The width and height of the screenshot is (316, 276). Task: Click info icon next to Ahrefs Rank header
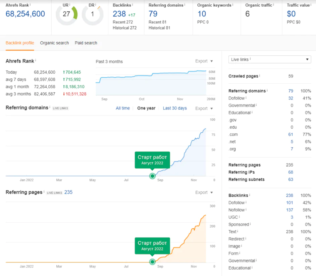(x=30, y=4)
